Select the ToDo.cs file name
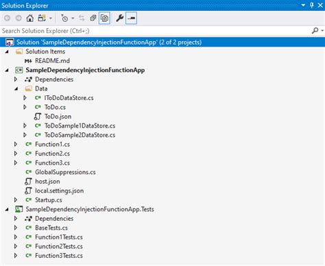This screenshot has height=266, width=325. click(55, 107)
